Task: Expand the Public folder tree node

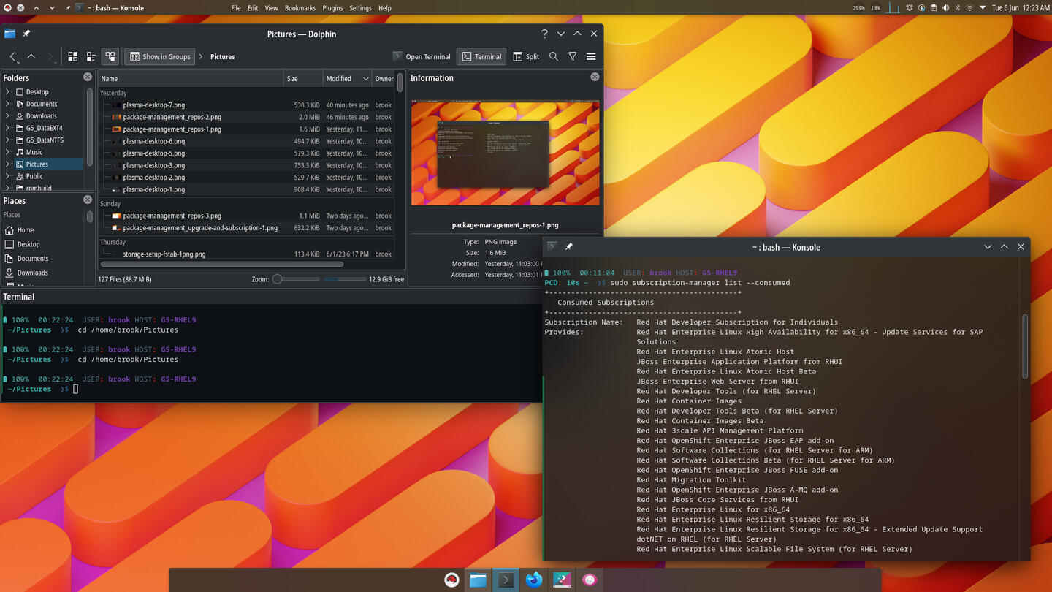Action: coord(8,176)
